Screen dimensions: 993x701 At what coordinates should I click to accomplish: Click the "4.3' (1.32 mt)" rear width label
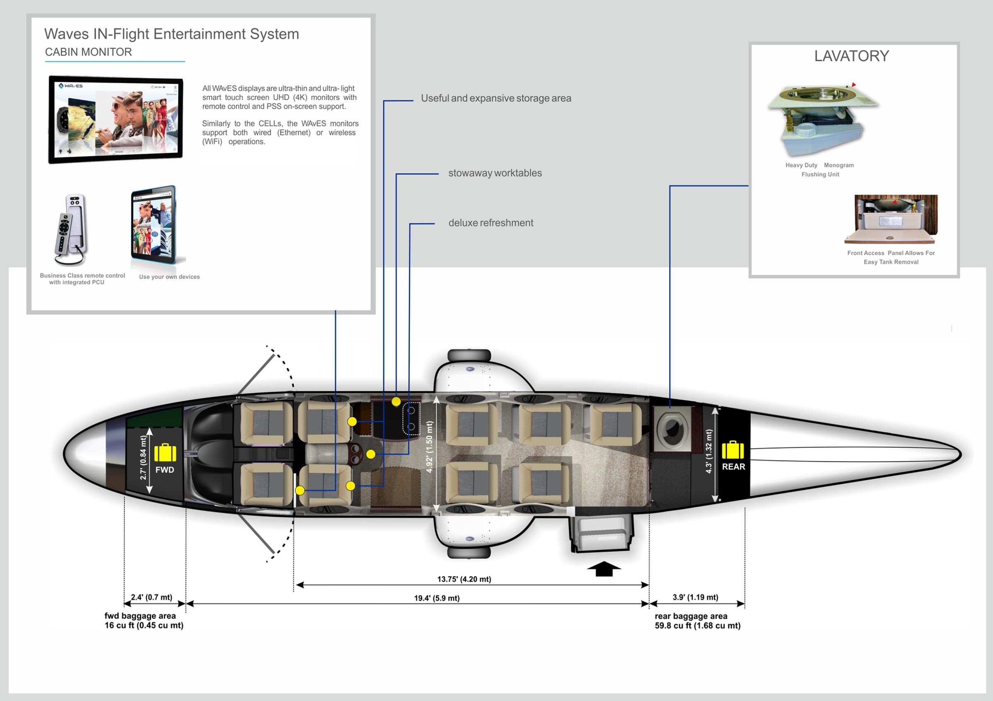coord(708,451)
